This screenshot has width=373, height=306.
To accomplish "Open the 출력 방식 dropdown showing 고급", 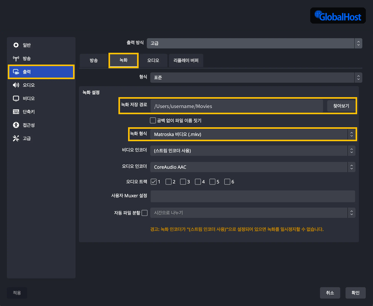I will (x=255, y=43).
